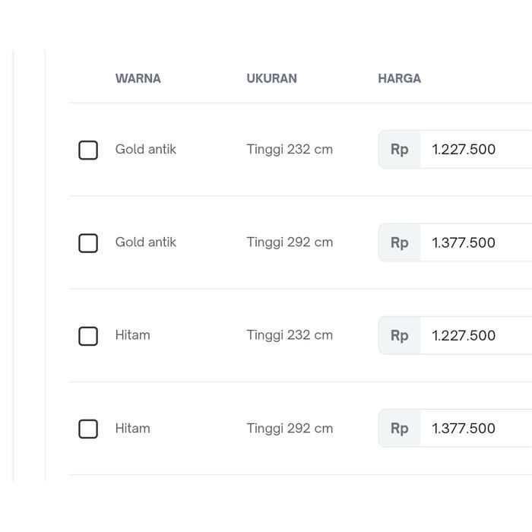Select the Gold antik Tinggi 292 cm checkbox

tap(88, 243)
